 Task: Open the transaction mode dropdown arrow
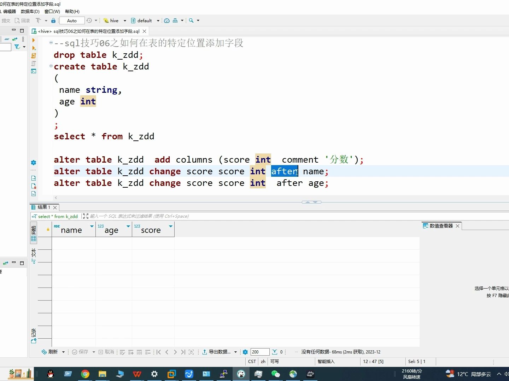46,20
